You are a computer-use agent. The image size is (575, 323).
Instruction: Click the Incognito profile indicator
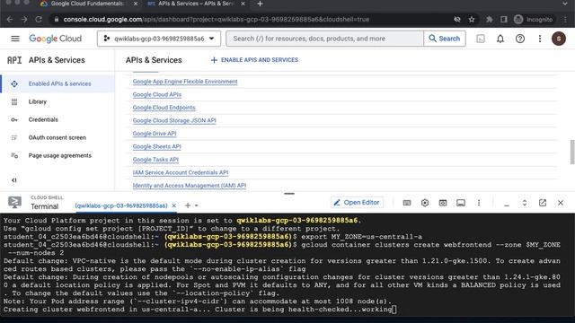(534, 20)
